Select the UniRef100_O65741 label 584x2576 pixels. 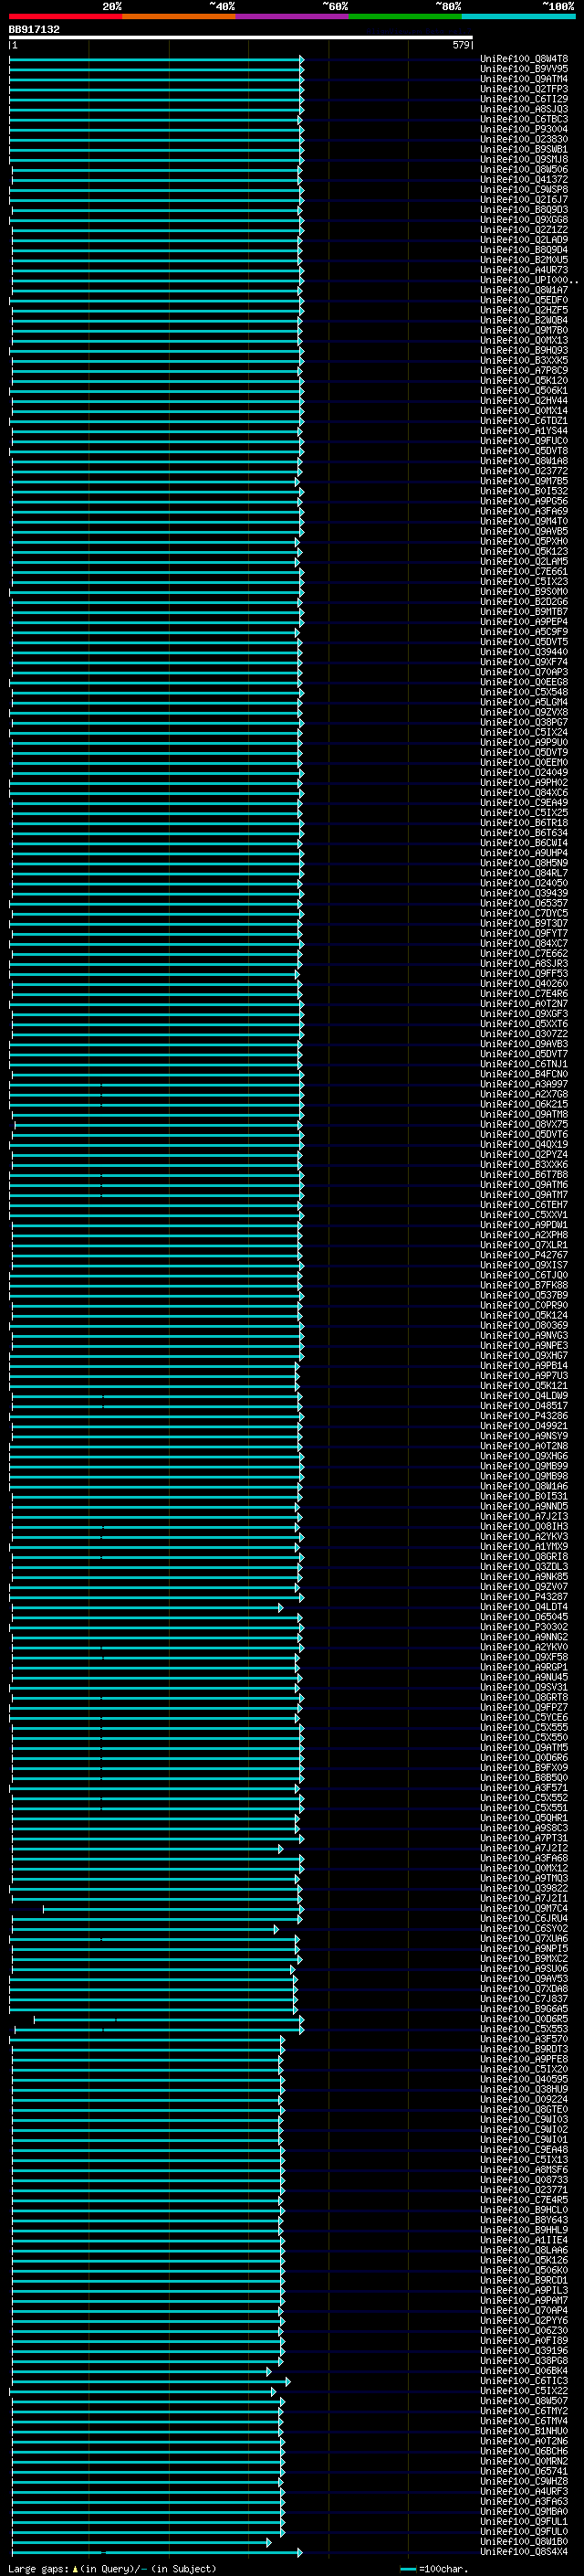(524, 2471)
